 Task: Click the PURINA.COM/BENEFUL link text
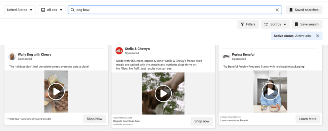pos(231,117)
